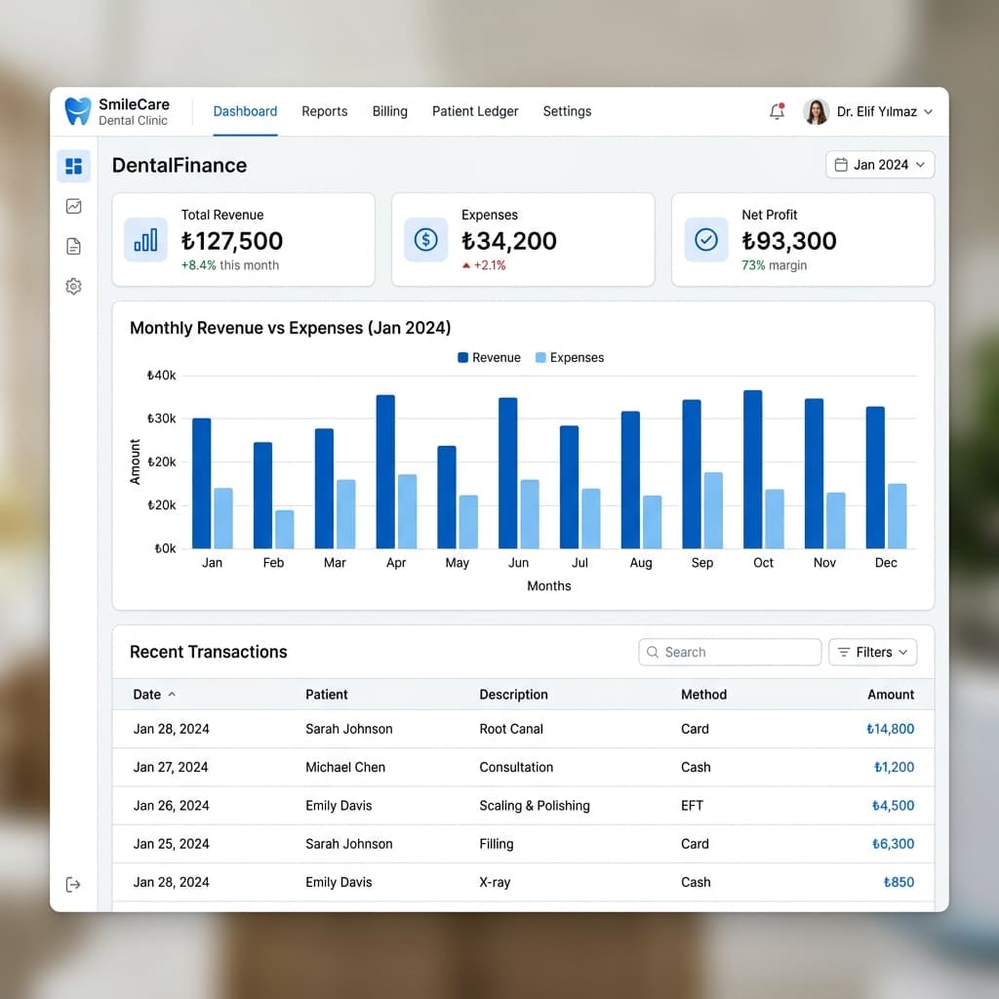Toggle Expenses series in chart legend

pyautogui.click(x=570, y=358)
